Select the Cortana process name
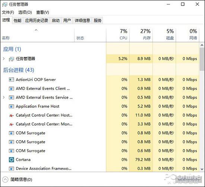 23,159
